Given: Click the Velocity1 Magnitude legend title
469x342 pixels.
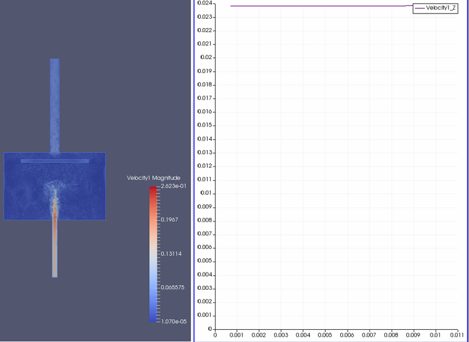Looking at the screenshot, I should point(153,177).
